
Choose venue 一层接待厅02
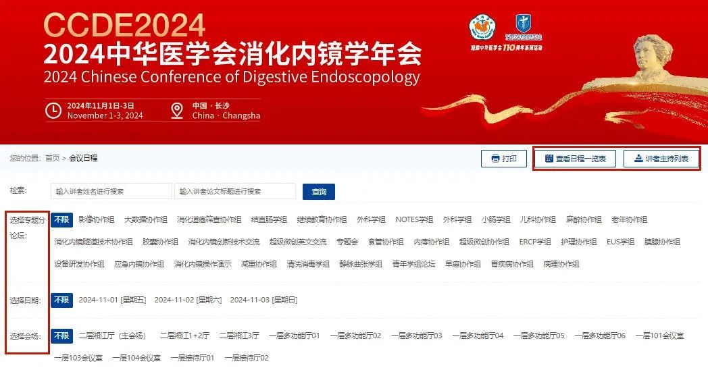[x=247, y=358]
